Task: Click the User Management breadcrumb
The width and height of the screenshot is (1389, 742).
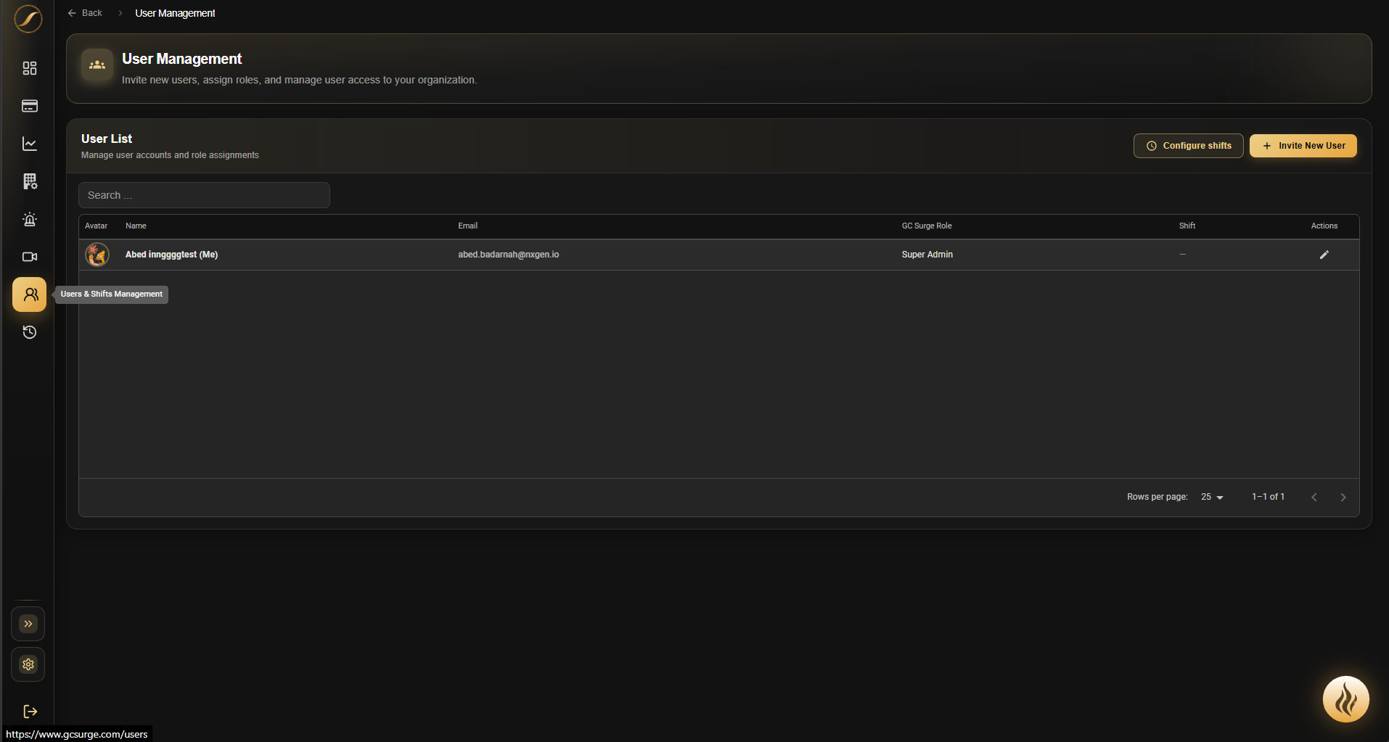Action: tap(175, 13)
